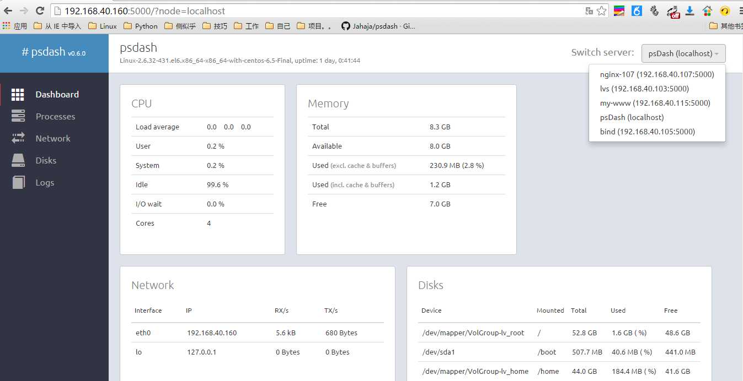Open the Python bookmark folder
The width and height of the screenshot is (743, 381).
click(x=141, y=26)
